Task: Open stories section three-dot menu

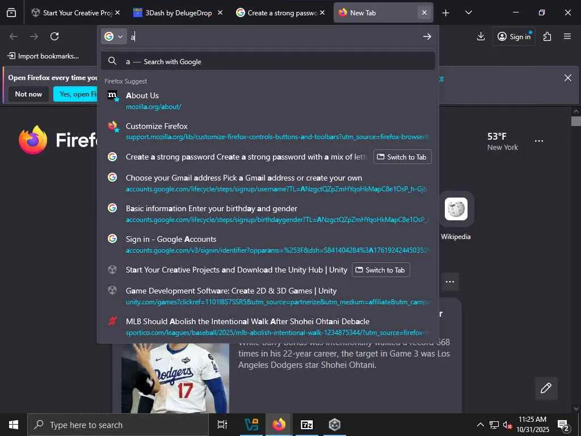Action: [x=450, y=282]
